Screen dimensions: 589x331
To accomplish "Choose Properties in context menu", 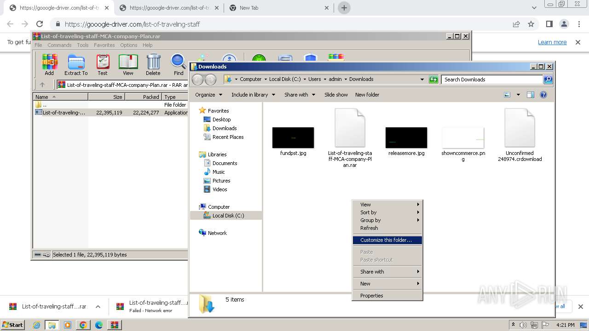I will pos(387,296).
